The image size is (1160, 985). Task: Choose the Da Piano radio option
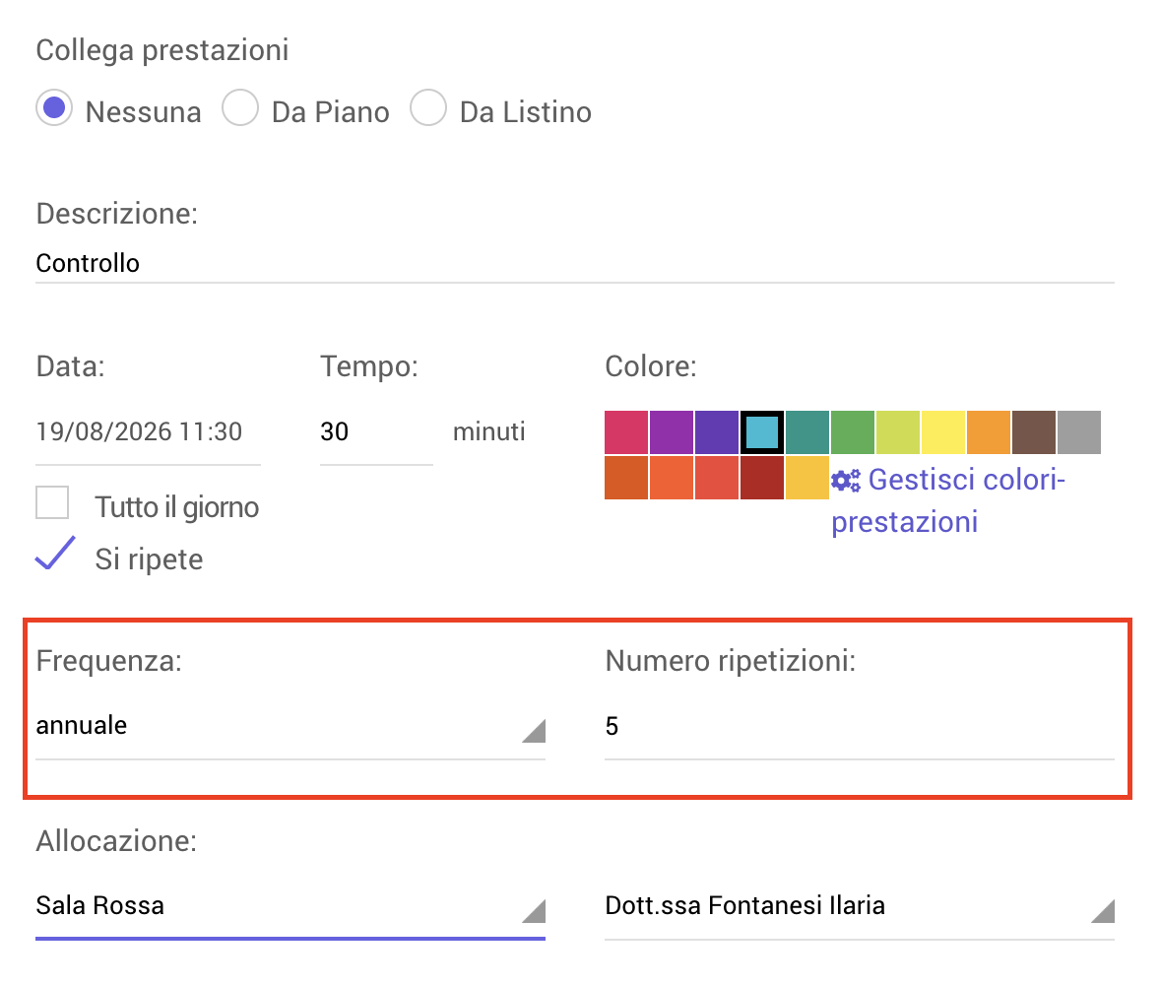coord(240,108)
